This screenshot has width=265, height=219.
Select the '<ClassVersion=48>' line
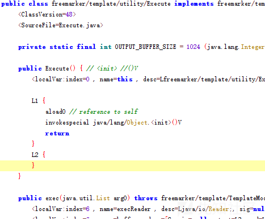pos(47,14)
